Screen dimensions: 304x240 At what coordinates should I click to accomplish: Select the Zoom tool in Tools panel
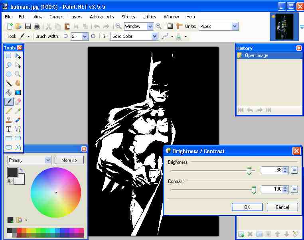pos(18,74)
